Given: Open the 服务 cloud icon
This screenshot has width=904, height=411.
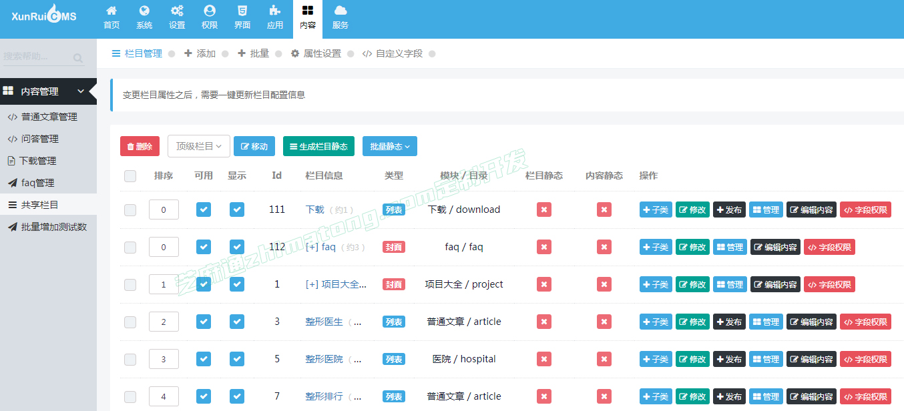Looking at the screenshot, I should pos(341,11).
